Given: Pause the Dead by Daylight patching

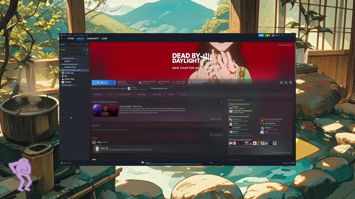Looking at the screenshot, I should coord(102,82).
